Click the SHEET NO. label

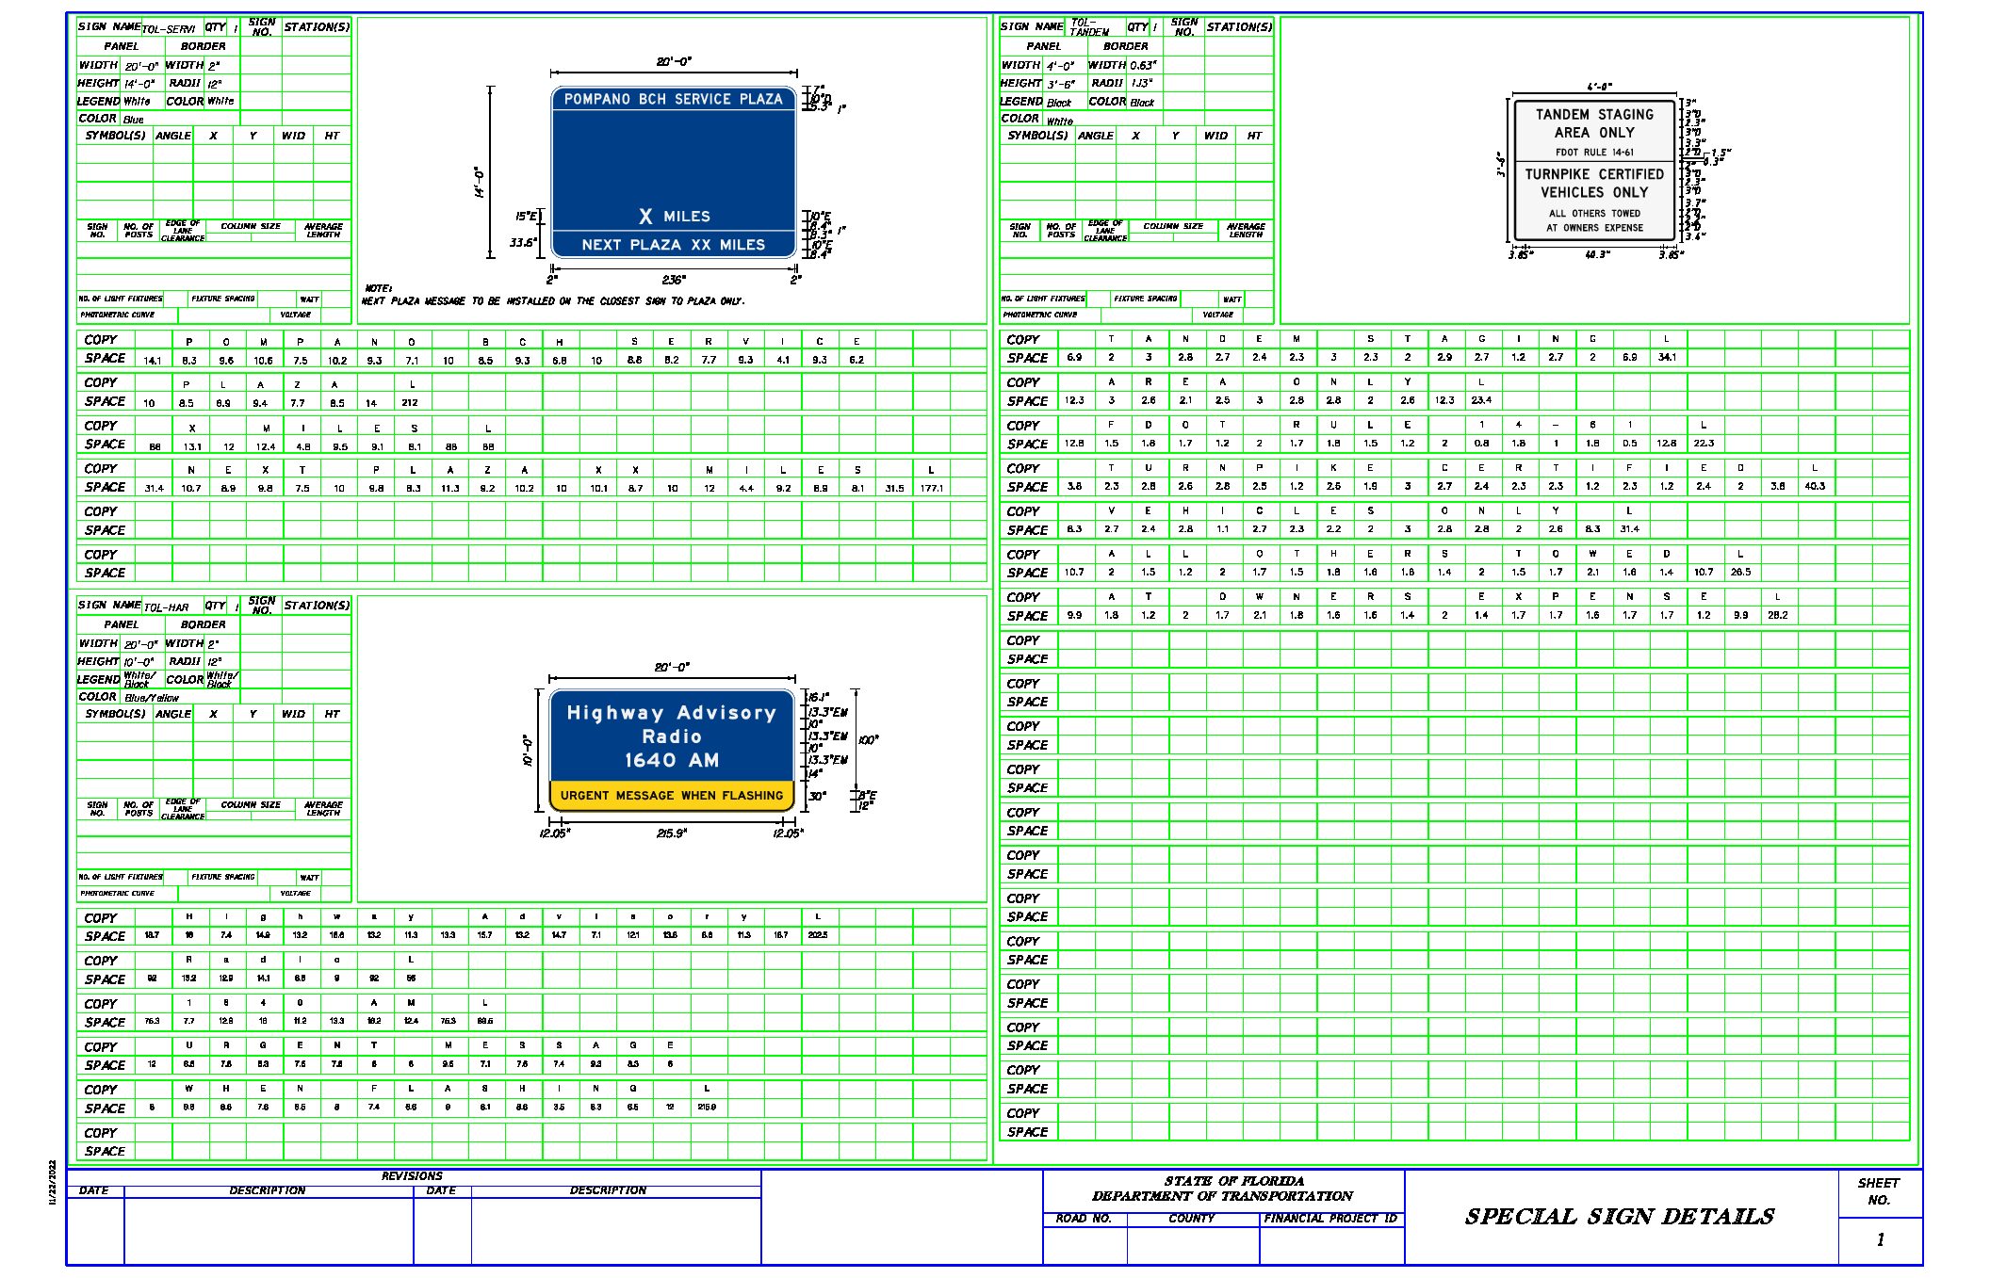[x=1879, y=1191]
